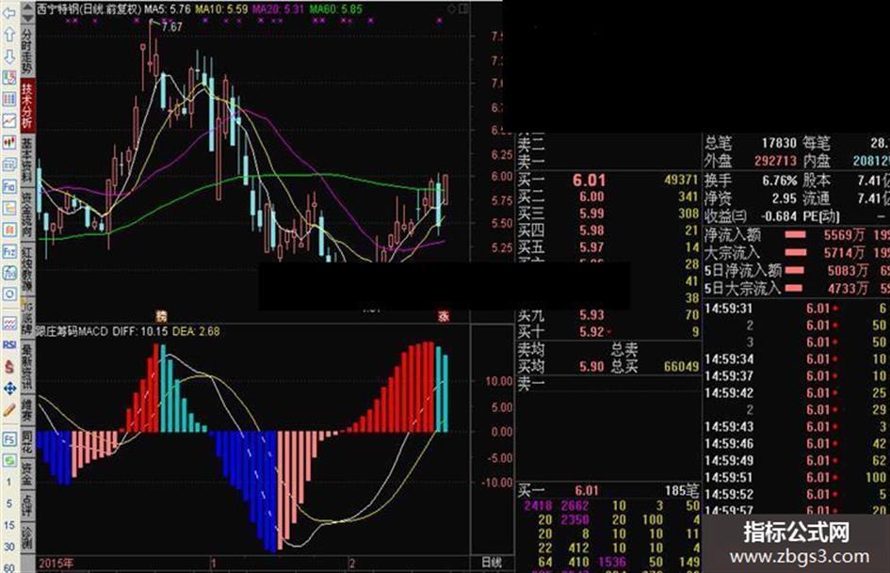
Task: Click the 买五 price 5.97
Action: pos(591,247)
